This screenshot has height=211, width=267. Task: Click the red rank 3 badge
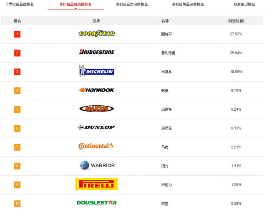tap(17, 72)
